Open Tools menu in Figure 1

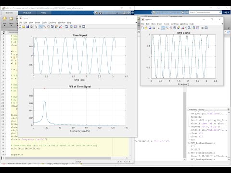click(44, 23)
